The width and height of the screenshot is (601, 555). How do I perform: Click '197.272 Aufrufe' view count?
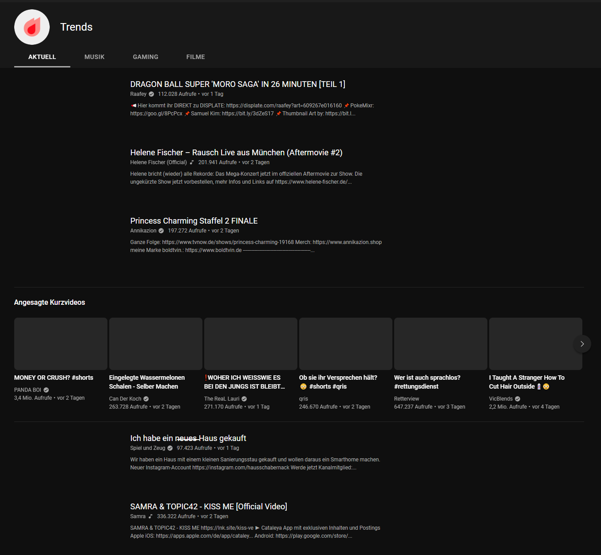pos(187,231)
